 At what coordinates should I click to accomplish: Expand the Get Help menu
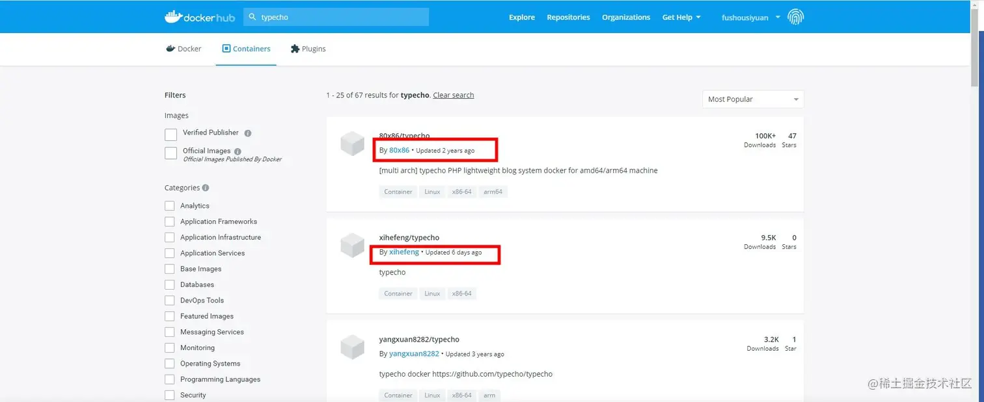click(681, 18)
